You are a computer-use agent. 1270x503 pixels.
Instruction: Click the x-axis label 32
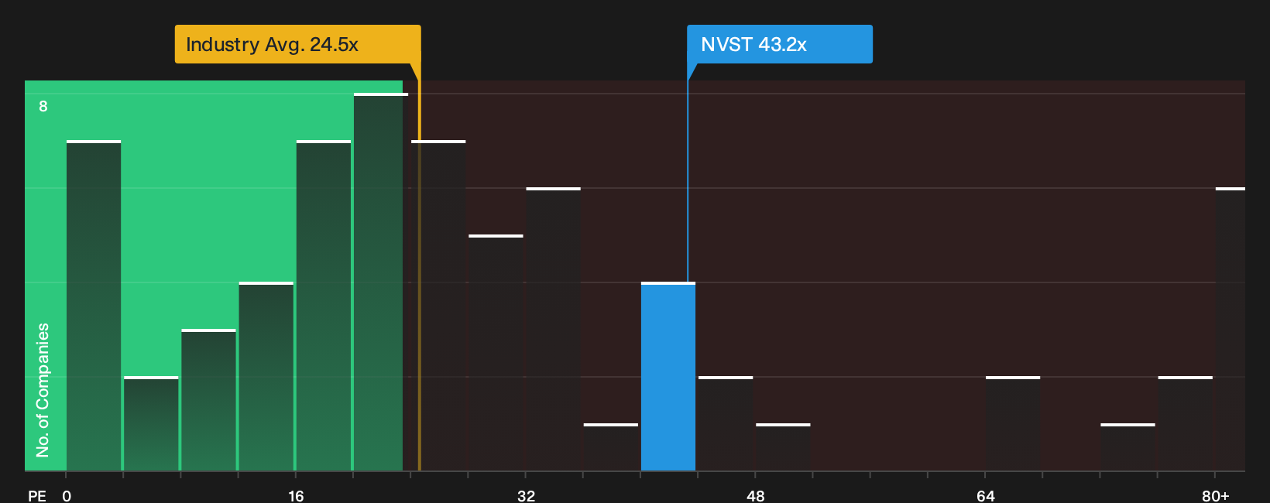point(526,495)
